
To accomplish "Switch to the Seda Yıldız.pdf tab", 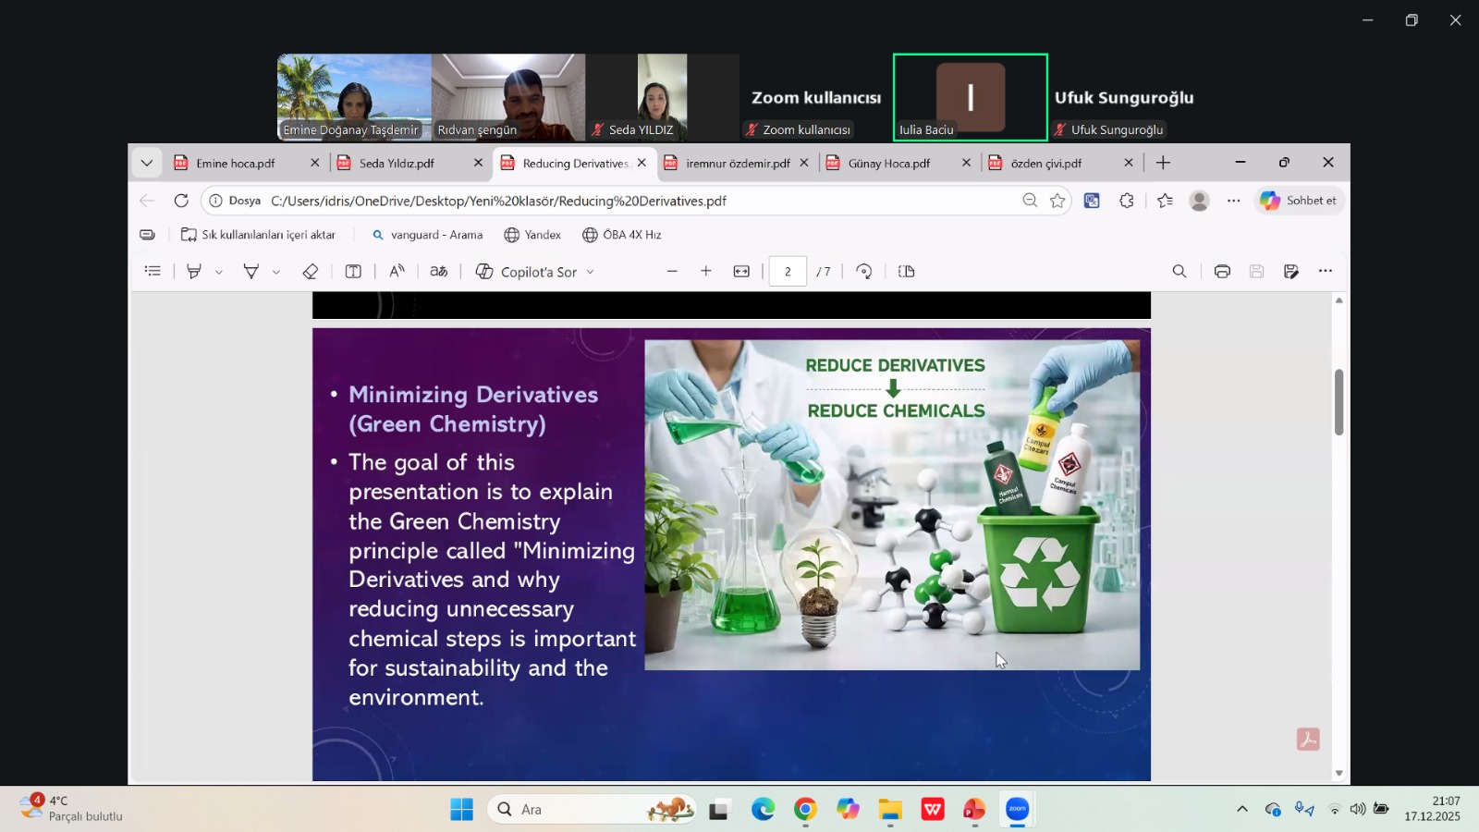I will point(397,164).
